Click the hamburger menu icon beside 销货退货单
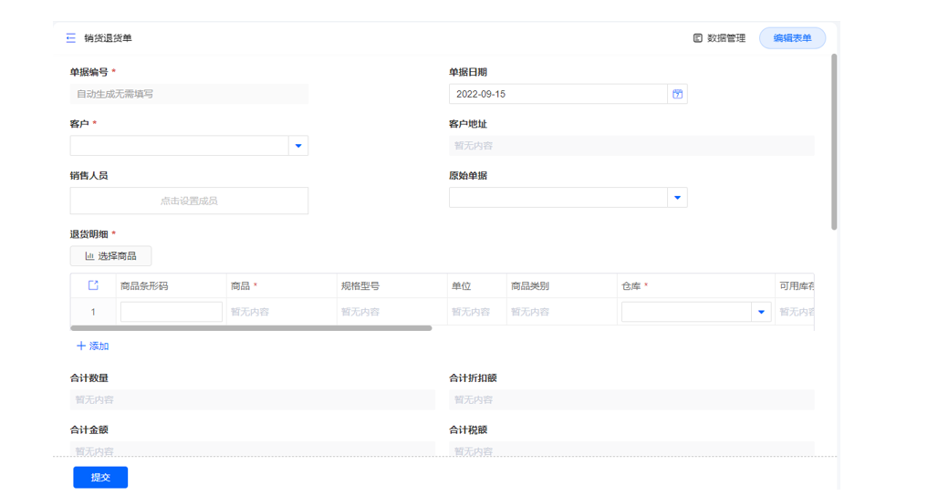This screenshot has height=496, width=928. 70,38
